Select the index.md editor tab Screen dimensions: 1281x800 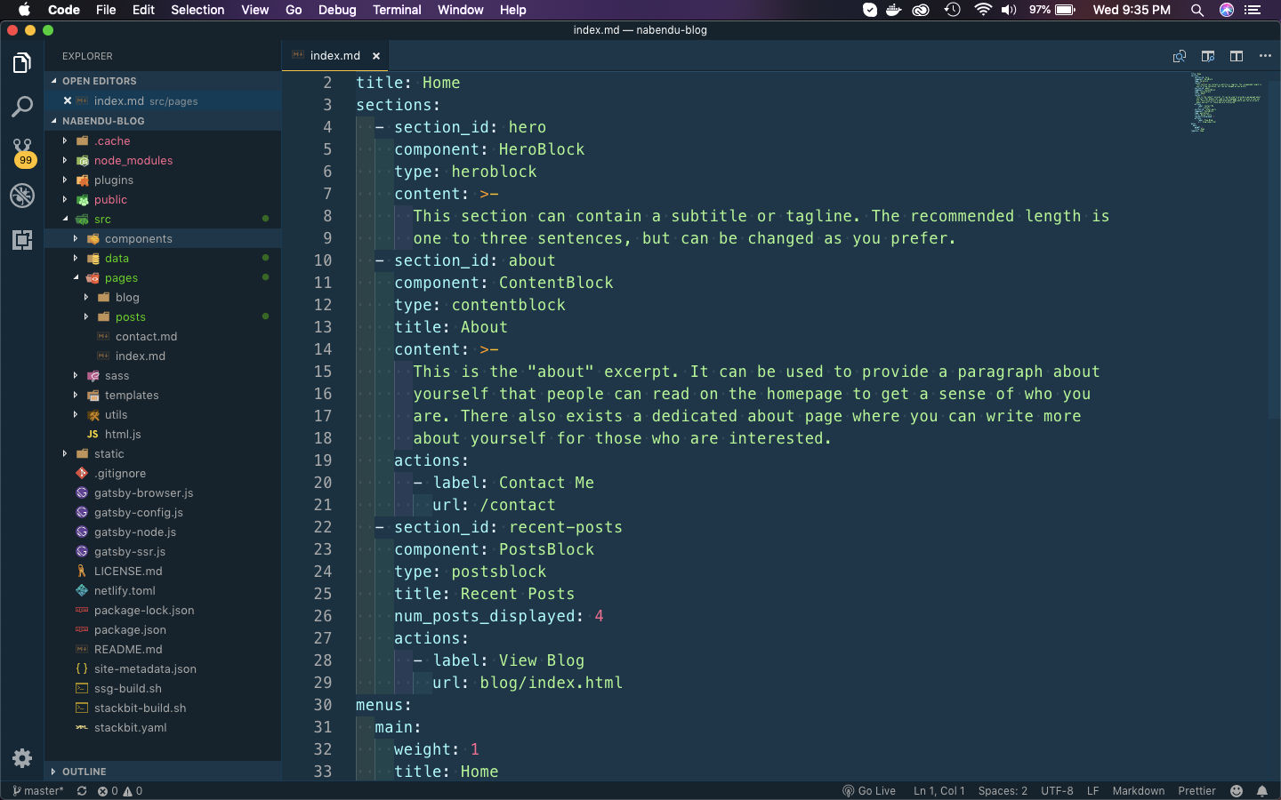pos(335,56)
